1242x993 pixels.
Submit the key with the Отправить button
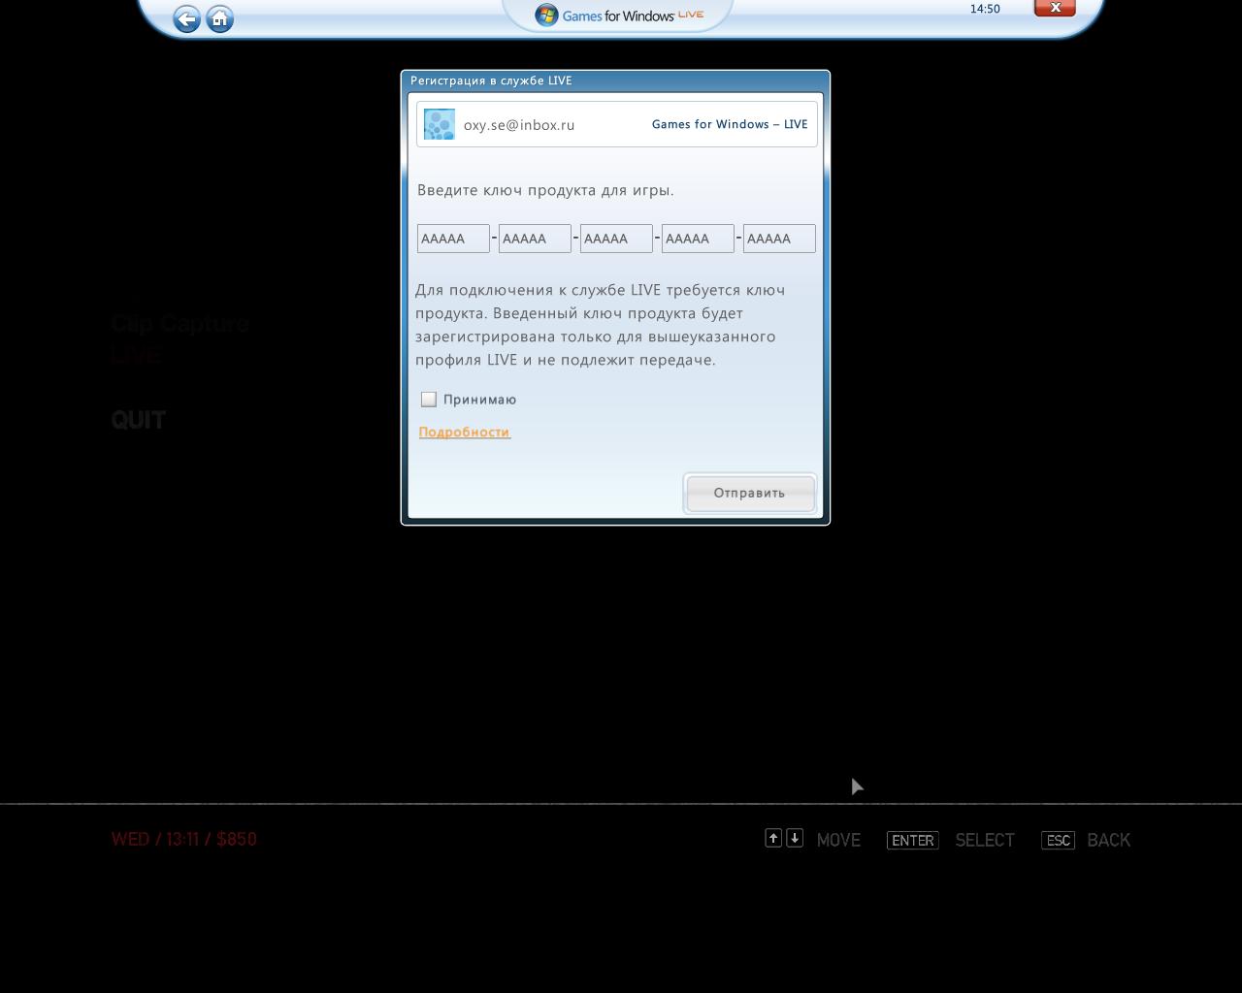pyautogui.click(x=749, y=493)
